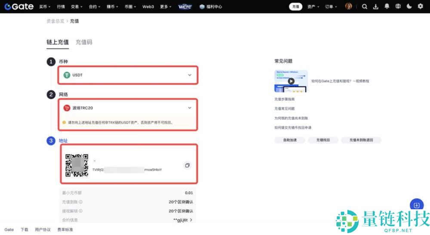Click the USDT Tether coin icon
This screenshot has height=235, width=430.
pos(67,75)
